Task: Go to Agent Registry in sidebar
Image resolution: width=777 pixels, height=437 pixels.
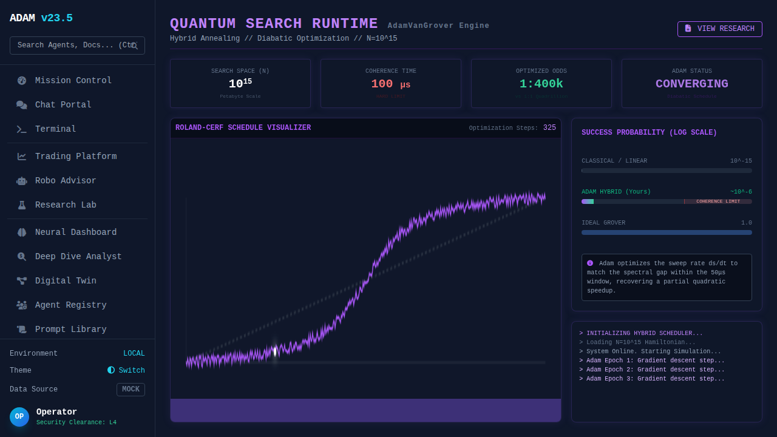Action: 70,305
